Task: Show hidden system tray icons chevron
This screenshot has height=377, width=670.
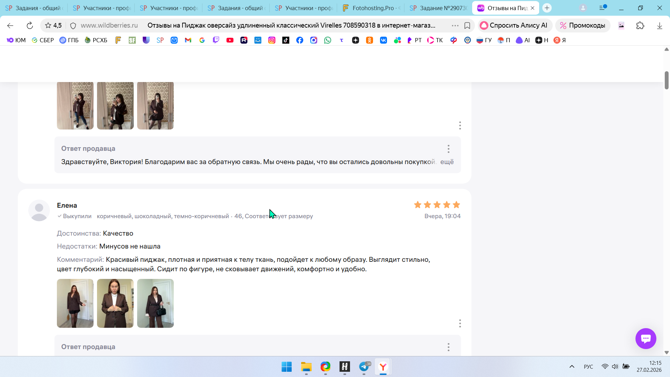Action: point(572,367)
